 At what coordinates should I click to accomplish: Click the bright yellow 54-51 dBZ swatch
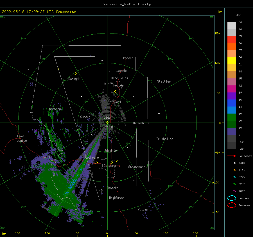click(232, 61)
